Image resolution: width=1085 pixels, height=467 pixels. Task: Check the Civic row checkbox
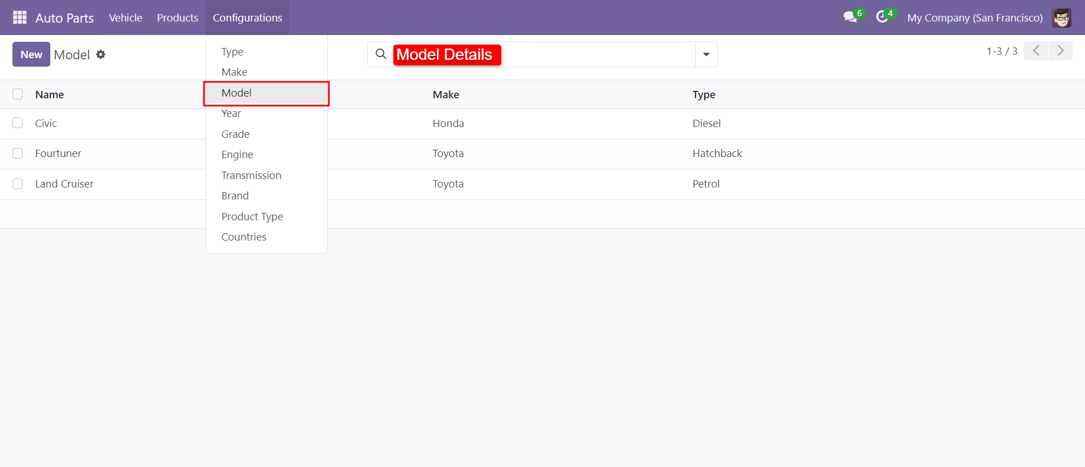(18, 123)
